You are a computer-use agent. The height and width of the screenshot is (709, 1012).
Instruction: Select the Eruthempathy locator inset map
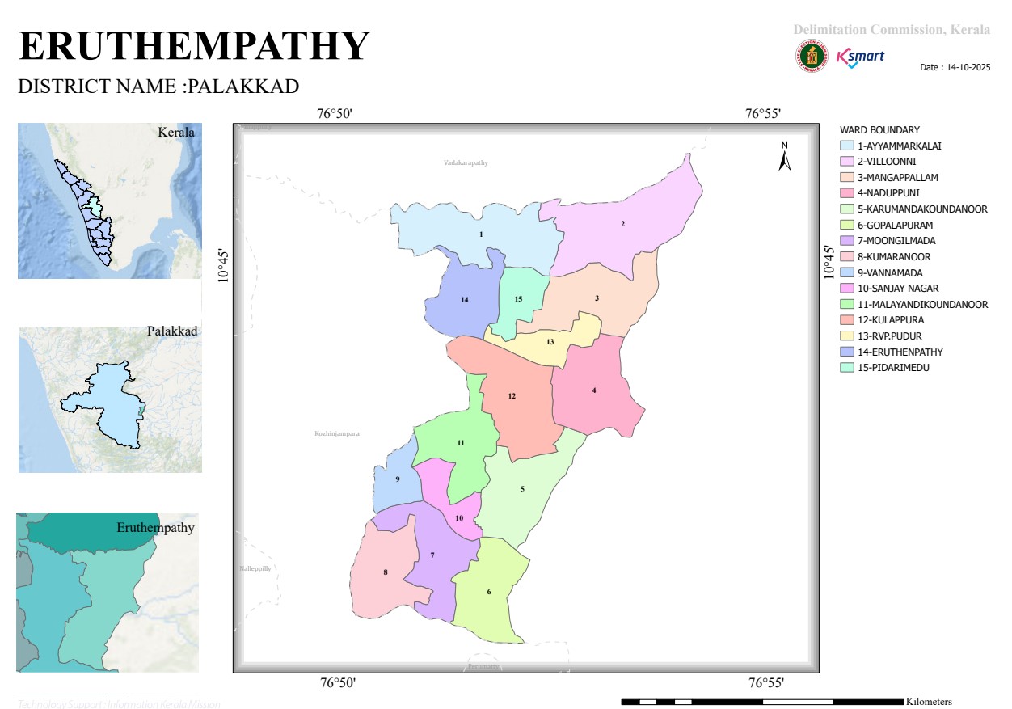click(x=108, y=593)
